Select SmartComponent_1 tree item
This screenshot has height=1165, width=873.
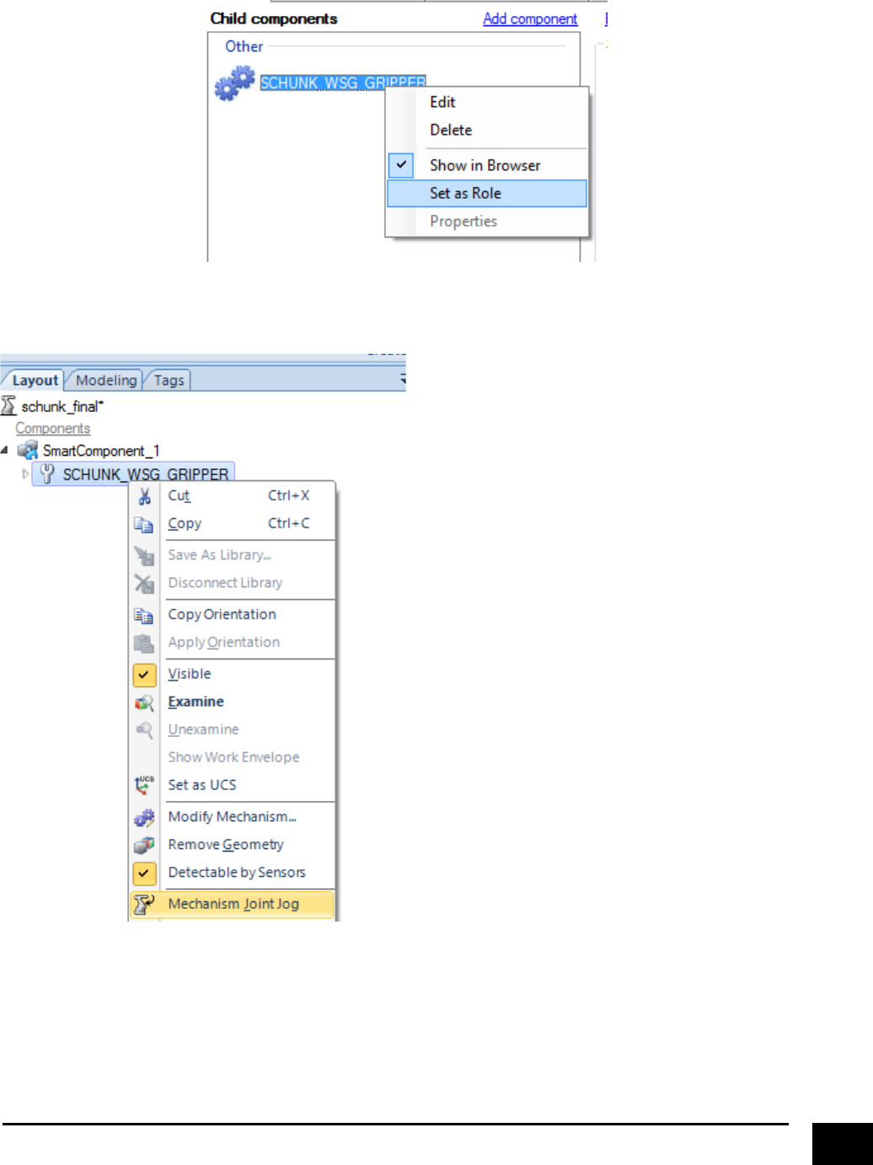coord(101,451)
